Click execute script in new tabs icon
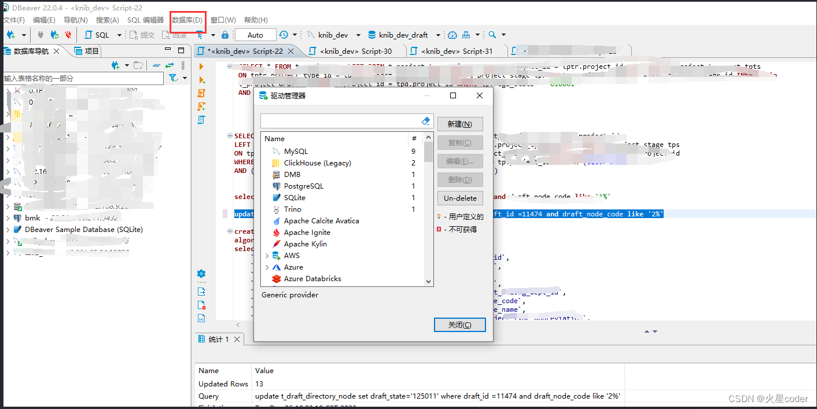This screenshot has height=409, width=817. 201,106
